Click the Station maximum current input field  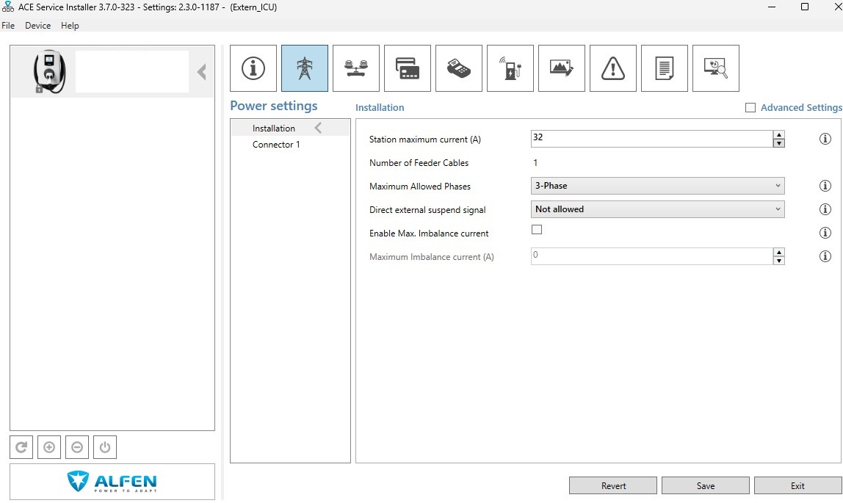(x=651, y=139)
